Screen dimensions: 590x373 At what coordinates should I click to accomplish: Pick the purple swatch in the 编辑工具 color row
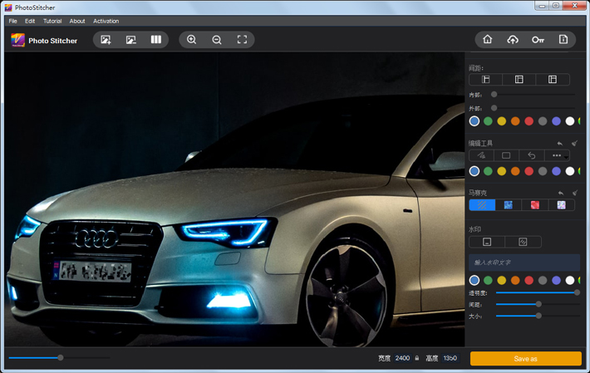pyautogui.click(x=556, y=171)
